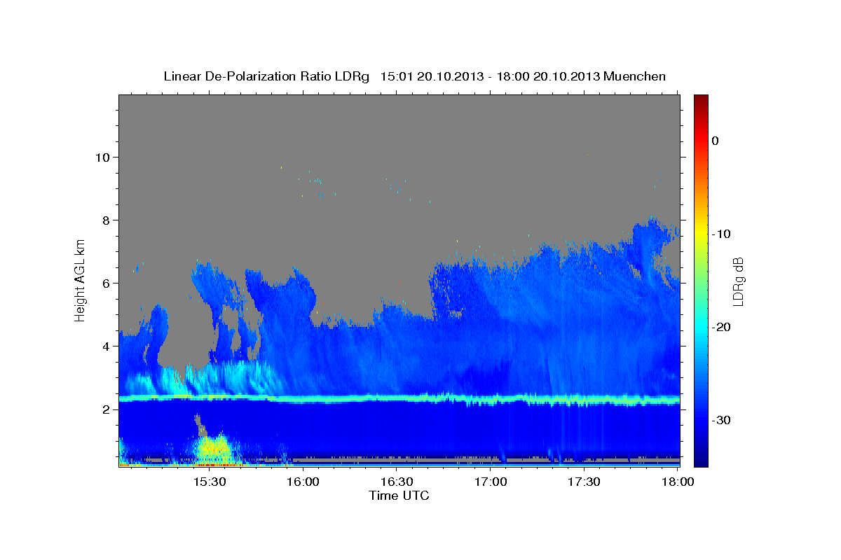Click the 17:00 time tick label

(x=490, y=482)
